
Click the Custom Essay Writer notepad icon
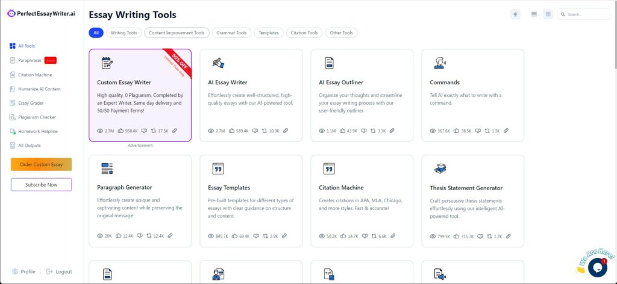107,63
